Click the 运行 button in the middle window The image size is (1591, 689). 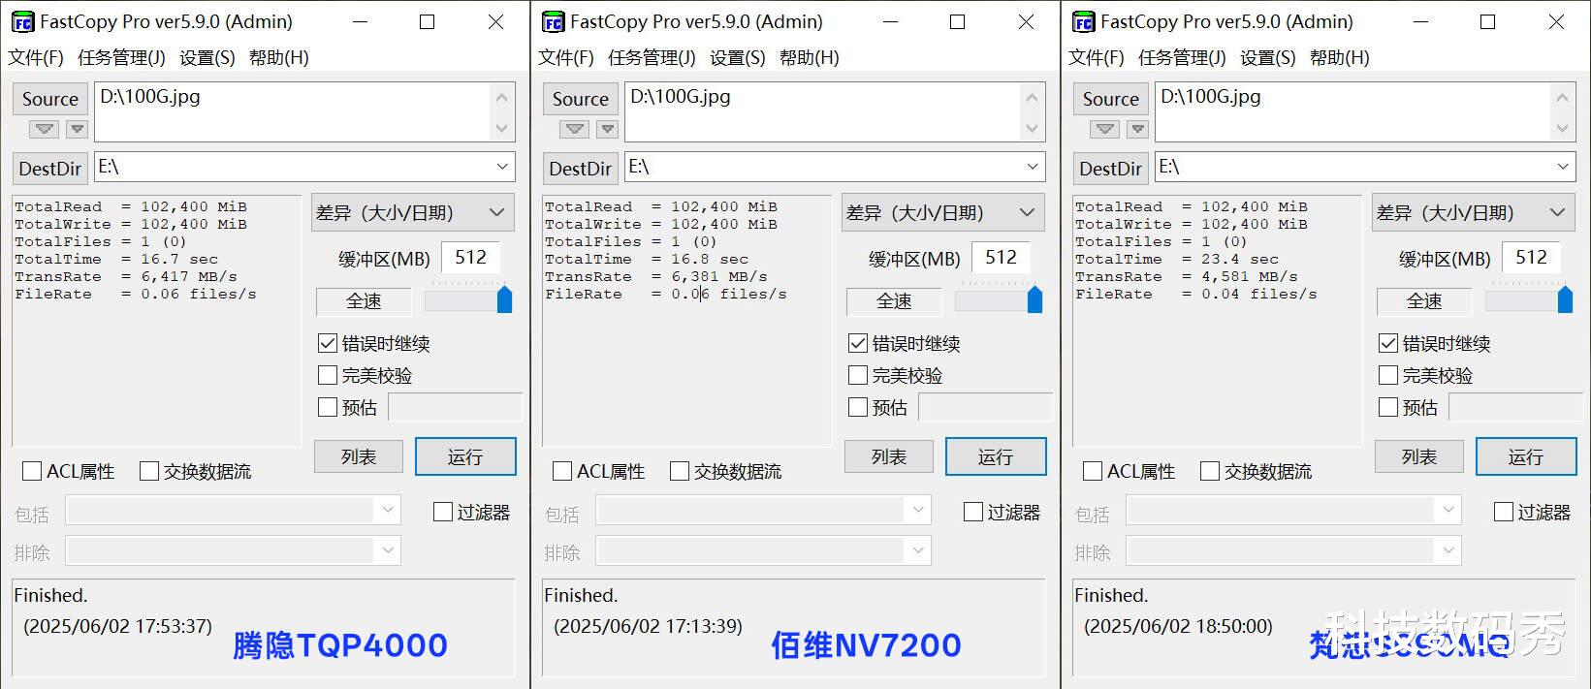pos(996,456)
